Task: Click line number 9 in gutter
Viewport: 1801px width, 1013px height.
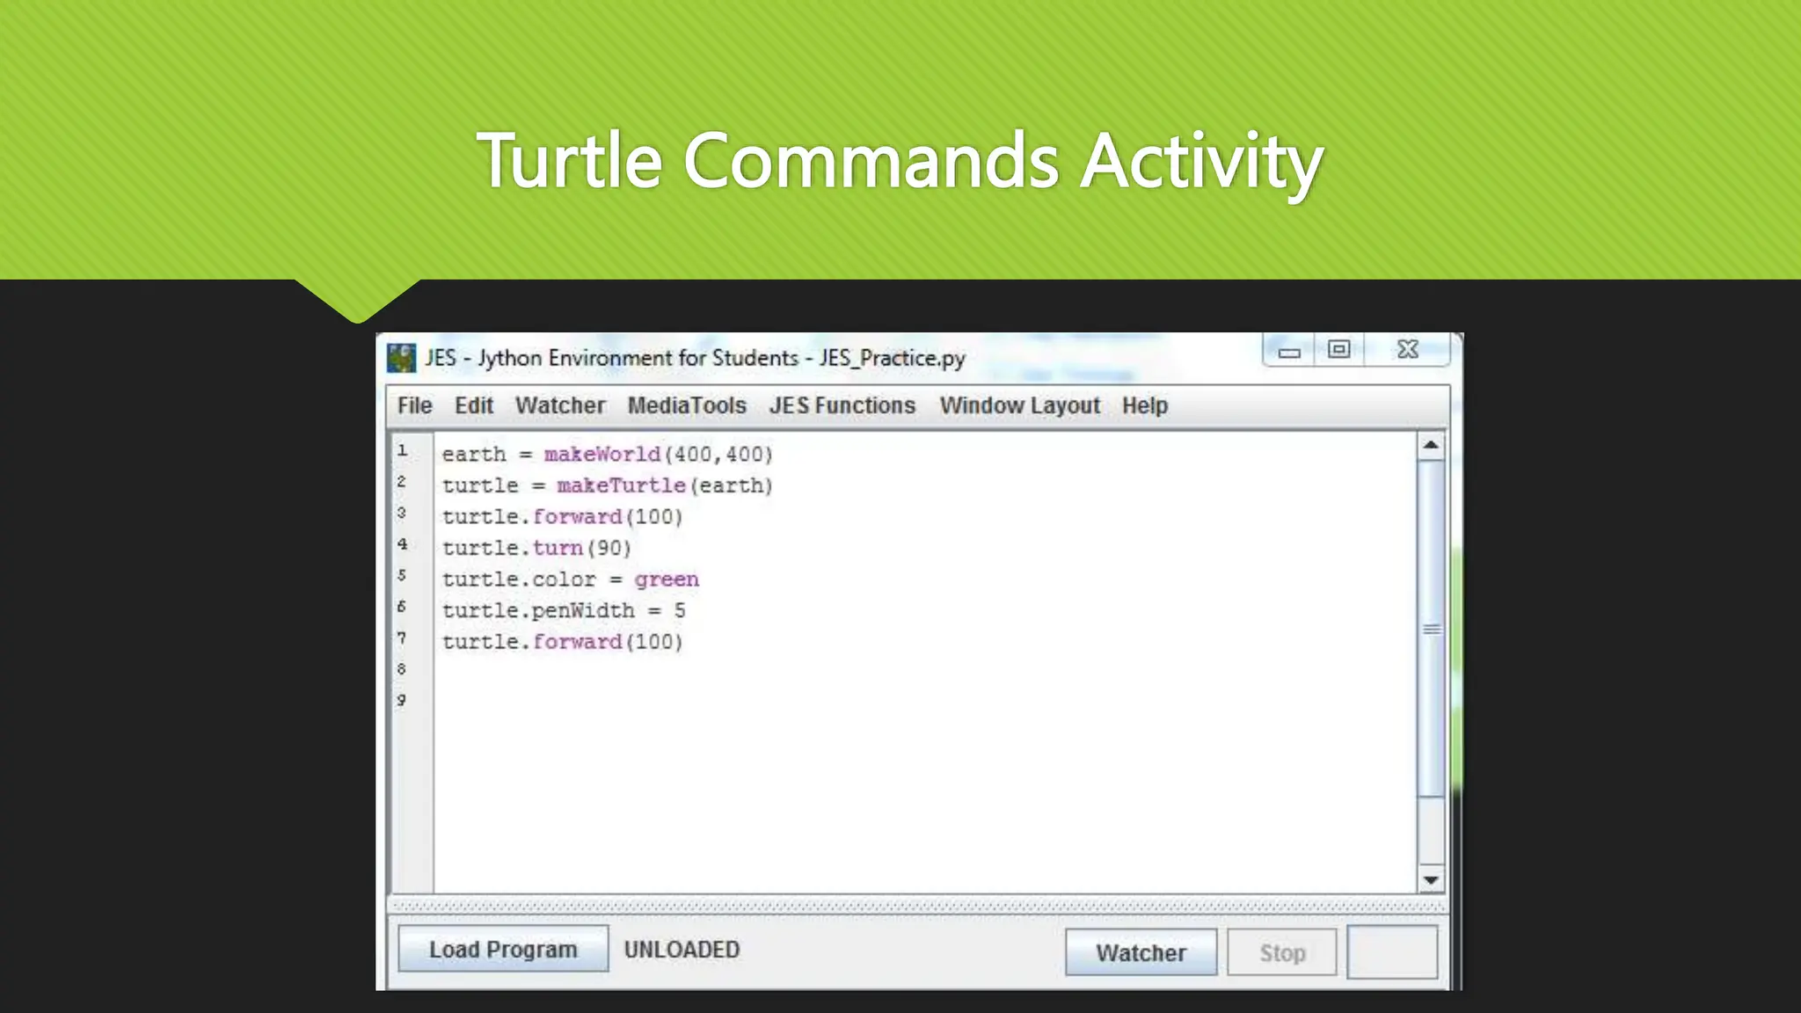Action: (x=402, y=700)
